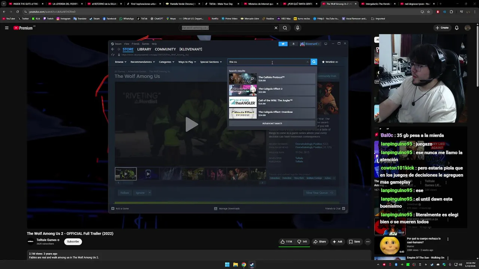
Task: Expand Steam Browse dropdown
Action: (x=120, y=62)
